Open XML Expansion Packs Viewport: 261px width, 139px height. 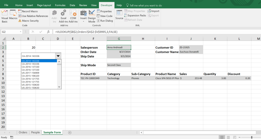(135, 16)
